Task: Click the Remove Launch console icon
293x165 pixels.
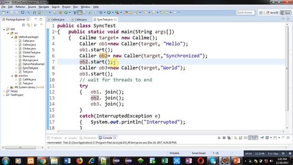Action: (224, 138)
